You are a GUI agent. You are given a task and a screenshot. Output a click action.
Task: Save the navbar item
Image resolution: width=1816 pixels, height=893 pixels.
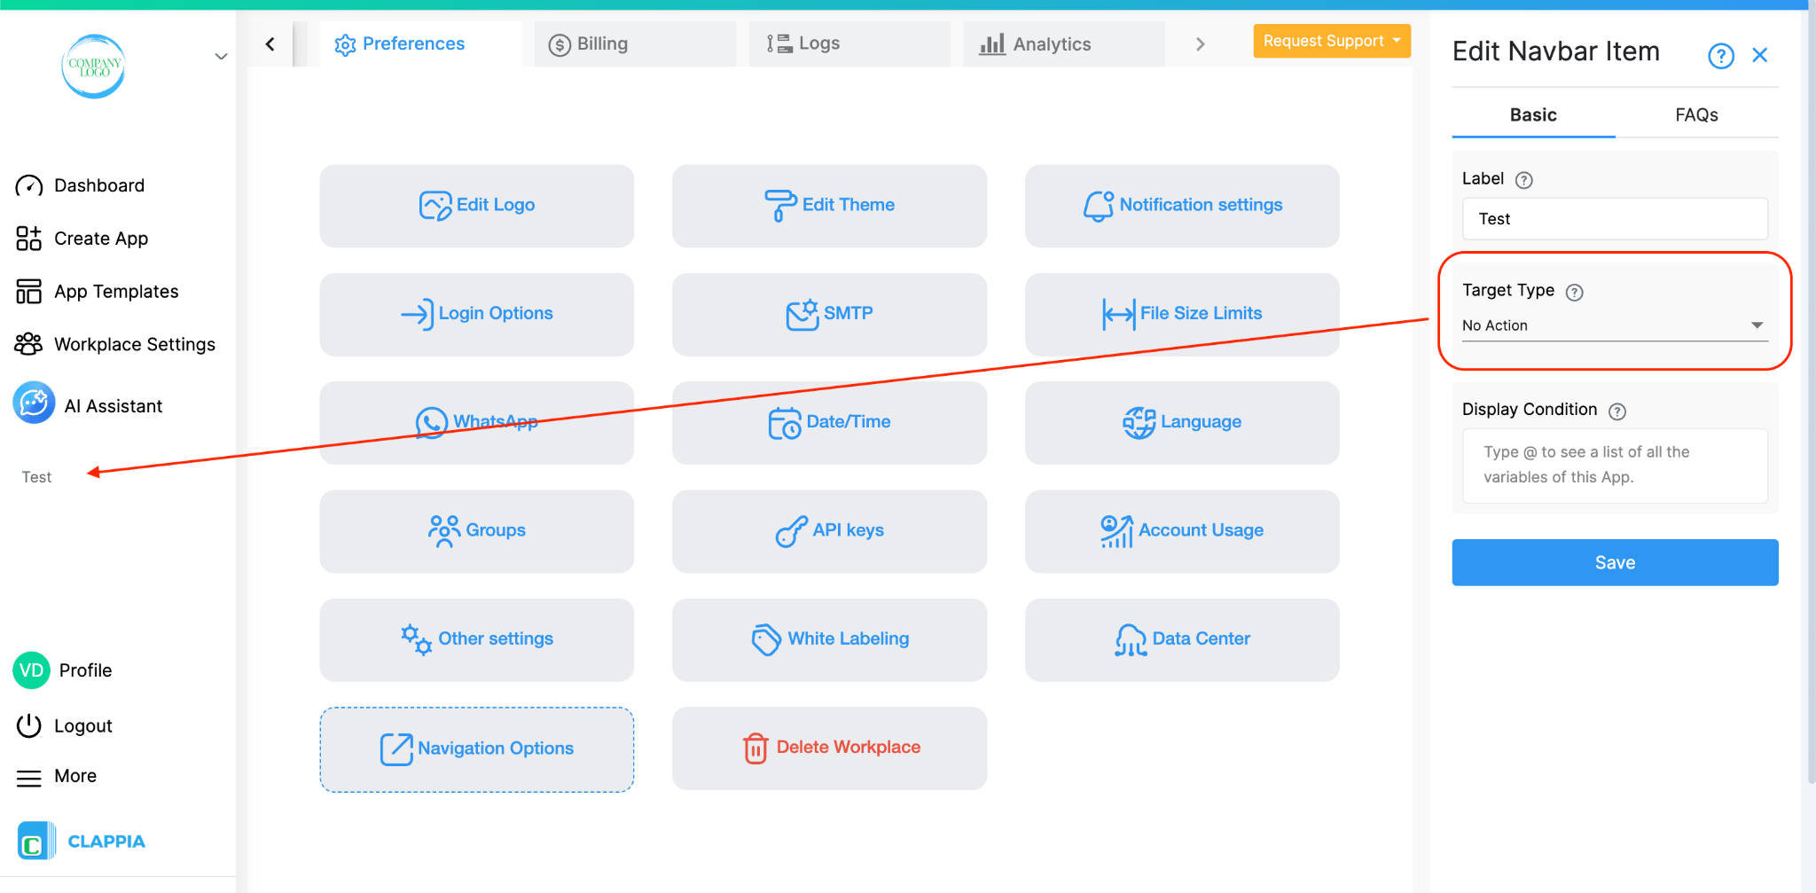coord(1615,562)
